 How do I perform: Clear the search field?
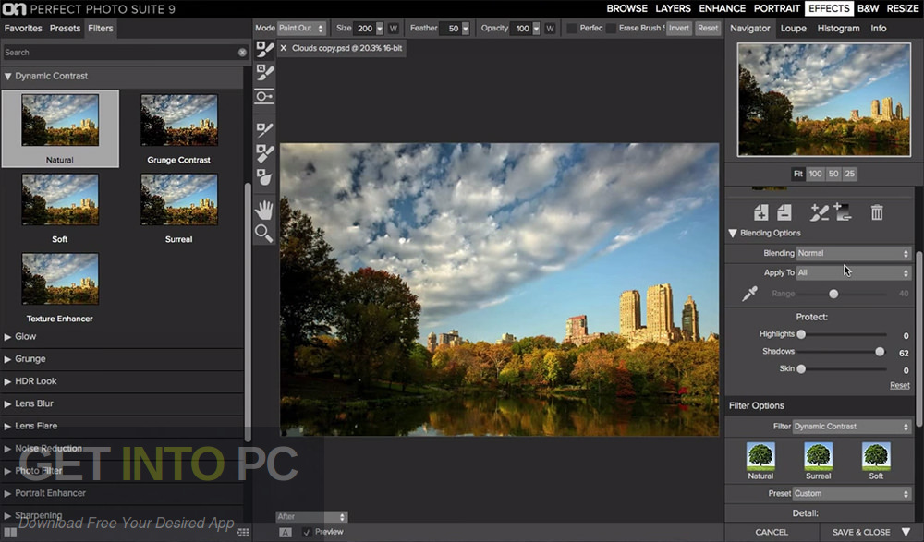[x=242, y=53]
